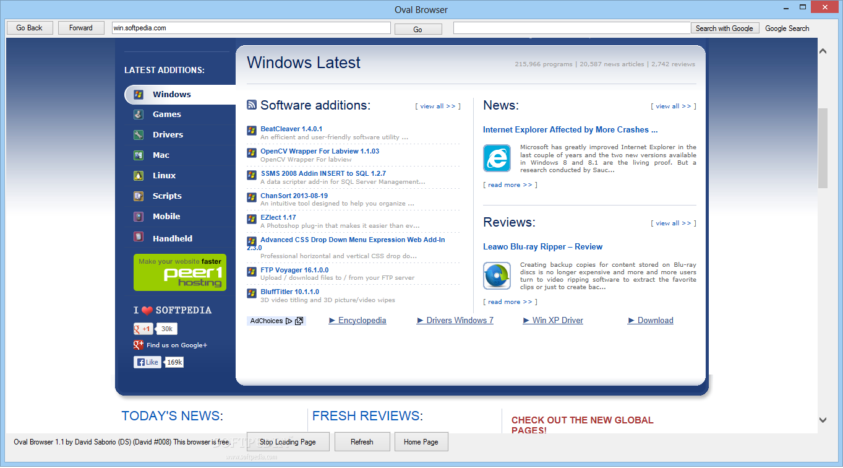The image size is (843, 468).
Task: Click the RSS feed icon beside Software additions
Action: click(252, 105)
